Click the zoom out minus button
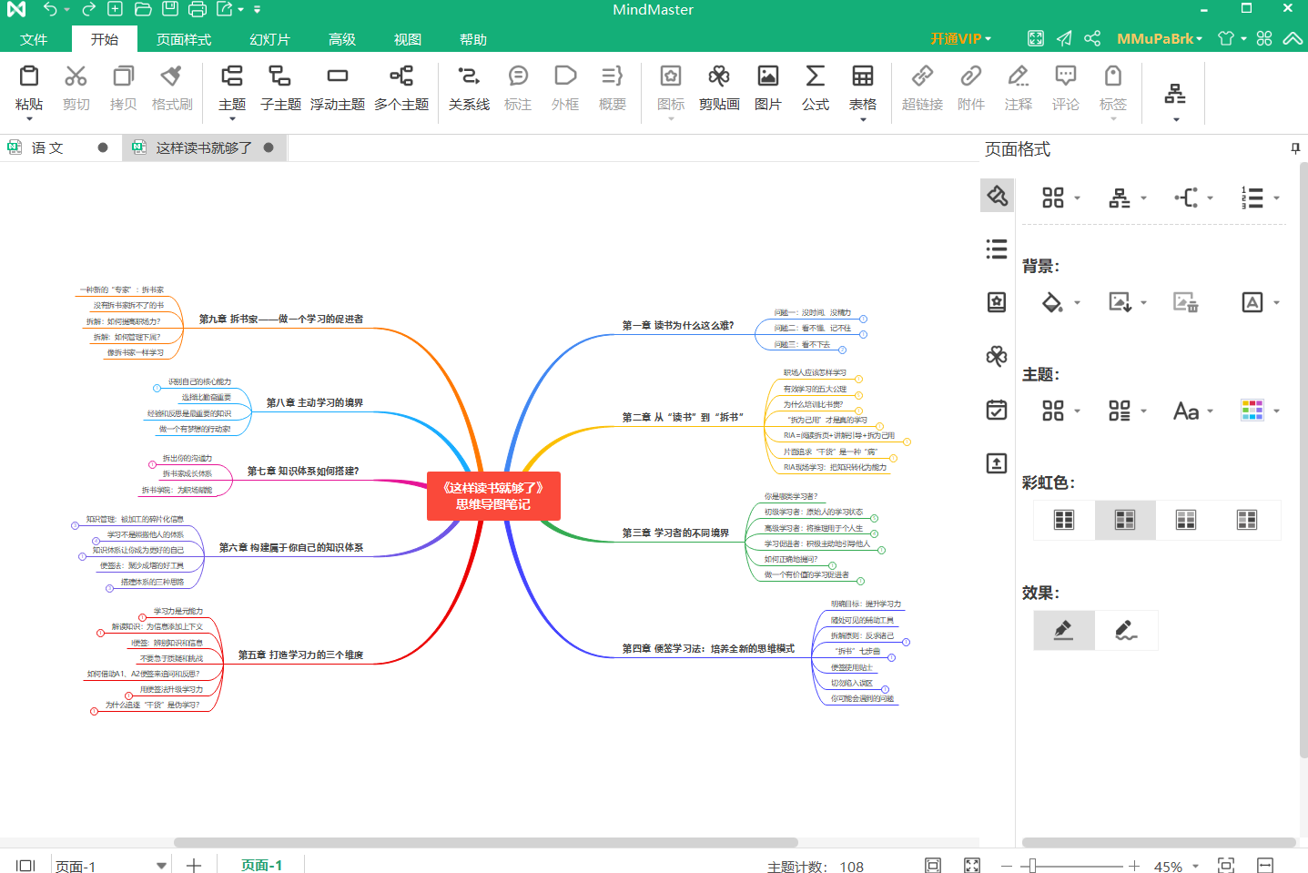1308x873 pixels. 1007,866
